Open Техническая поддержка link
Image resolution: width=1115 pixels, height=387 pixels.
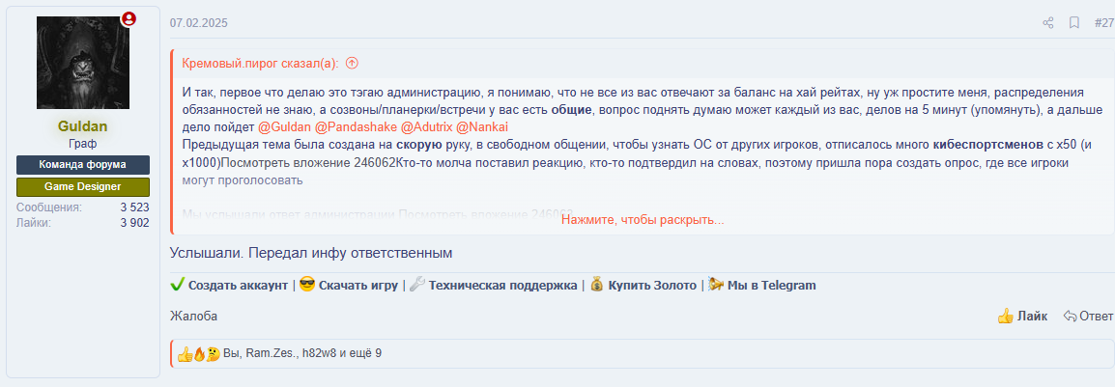point(502,285)
